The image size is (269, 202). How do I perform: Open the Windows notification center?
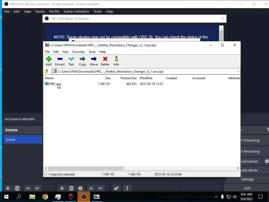pos(260,197)
